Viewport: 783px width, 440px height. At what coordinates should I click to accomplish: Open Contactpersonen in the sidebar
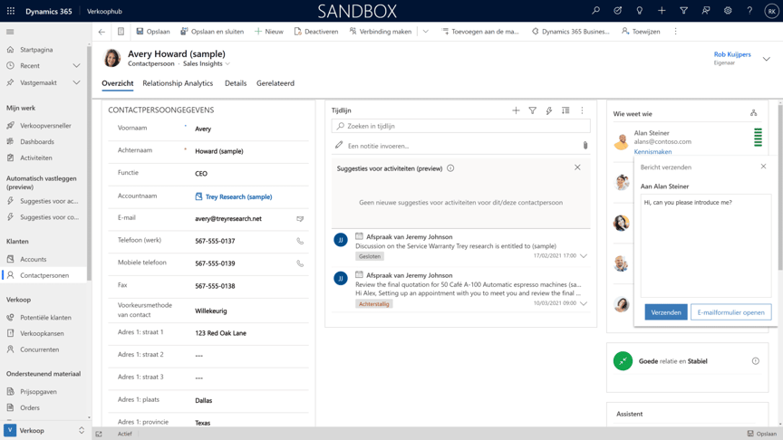44,275
